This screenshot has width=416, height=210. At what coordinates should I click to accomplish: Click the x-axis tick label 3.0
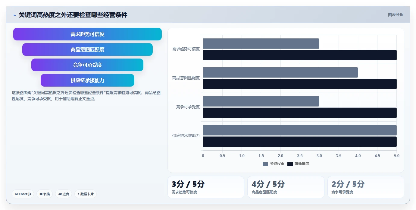click(x=319, y=156)
